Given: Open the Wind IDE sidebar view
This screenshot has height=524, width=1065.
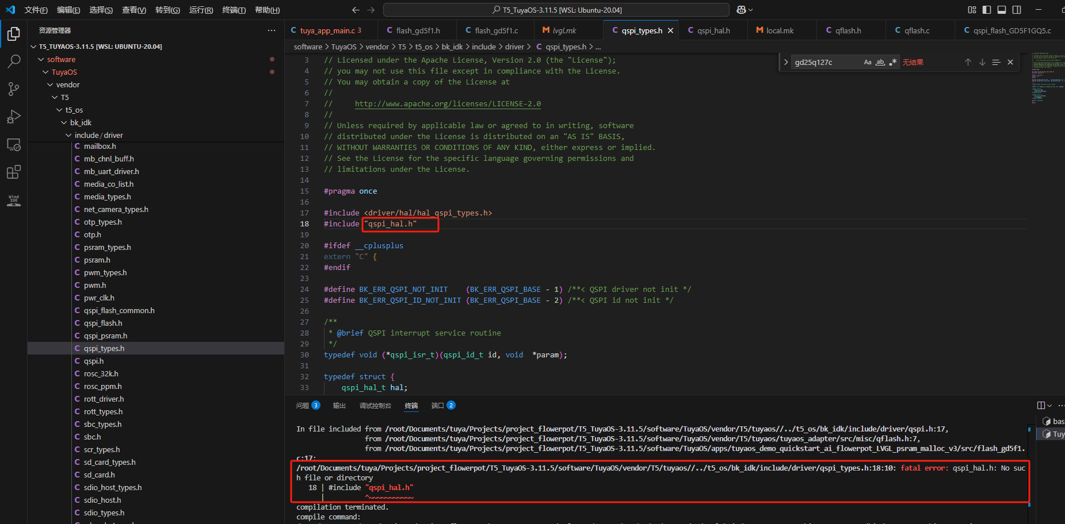Looking at the screenshot, I should click(x=13, y=200).
